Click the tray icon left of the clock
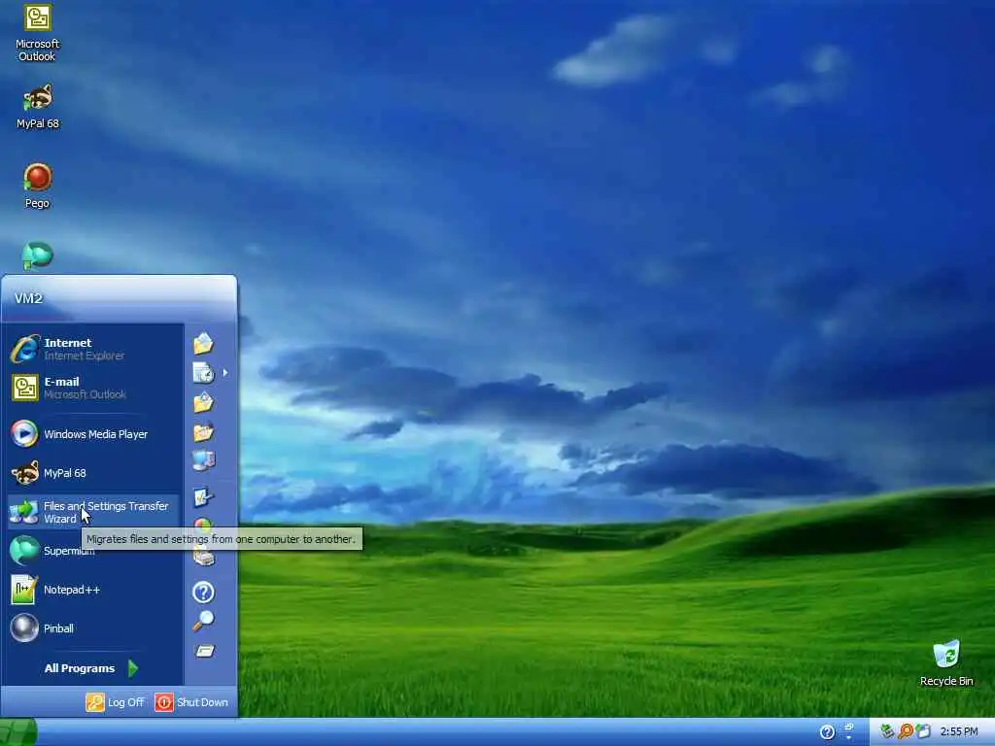The height and width of the screenshot is (746, 995). point(923,731)
